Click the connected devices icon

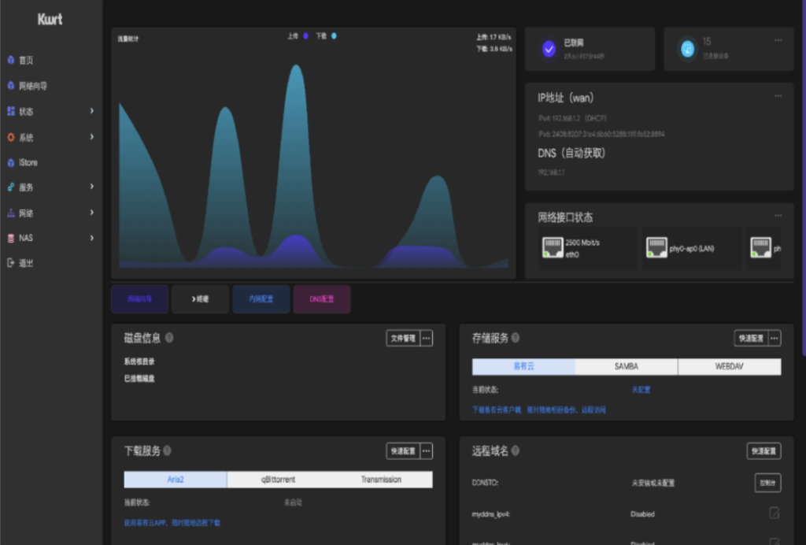tap(687, 49)
